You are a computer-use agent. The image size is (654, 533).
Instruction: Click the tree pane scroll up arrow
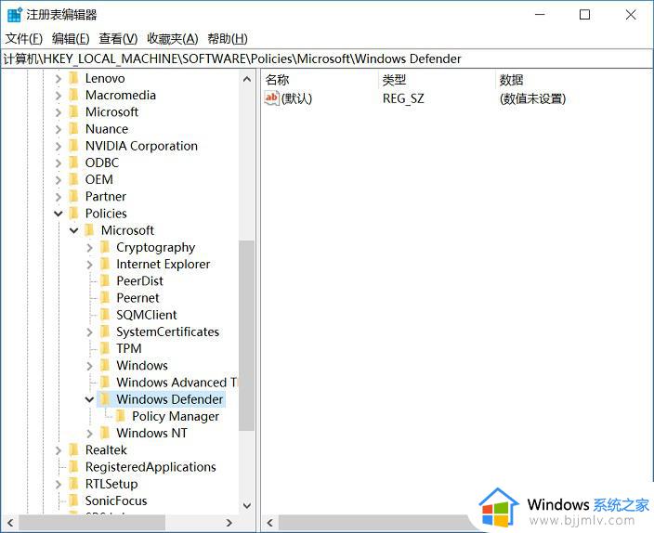point(247,79)
